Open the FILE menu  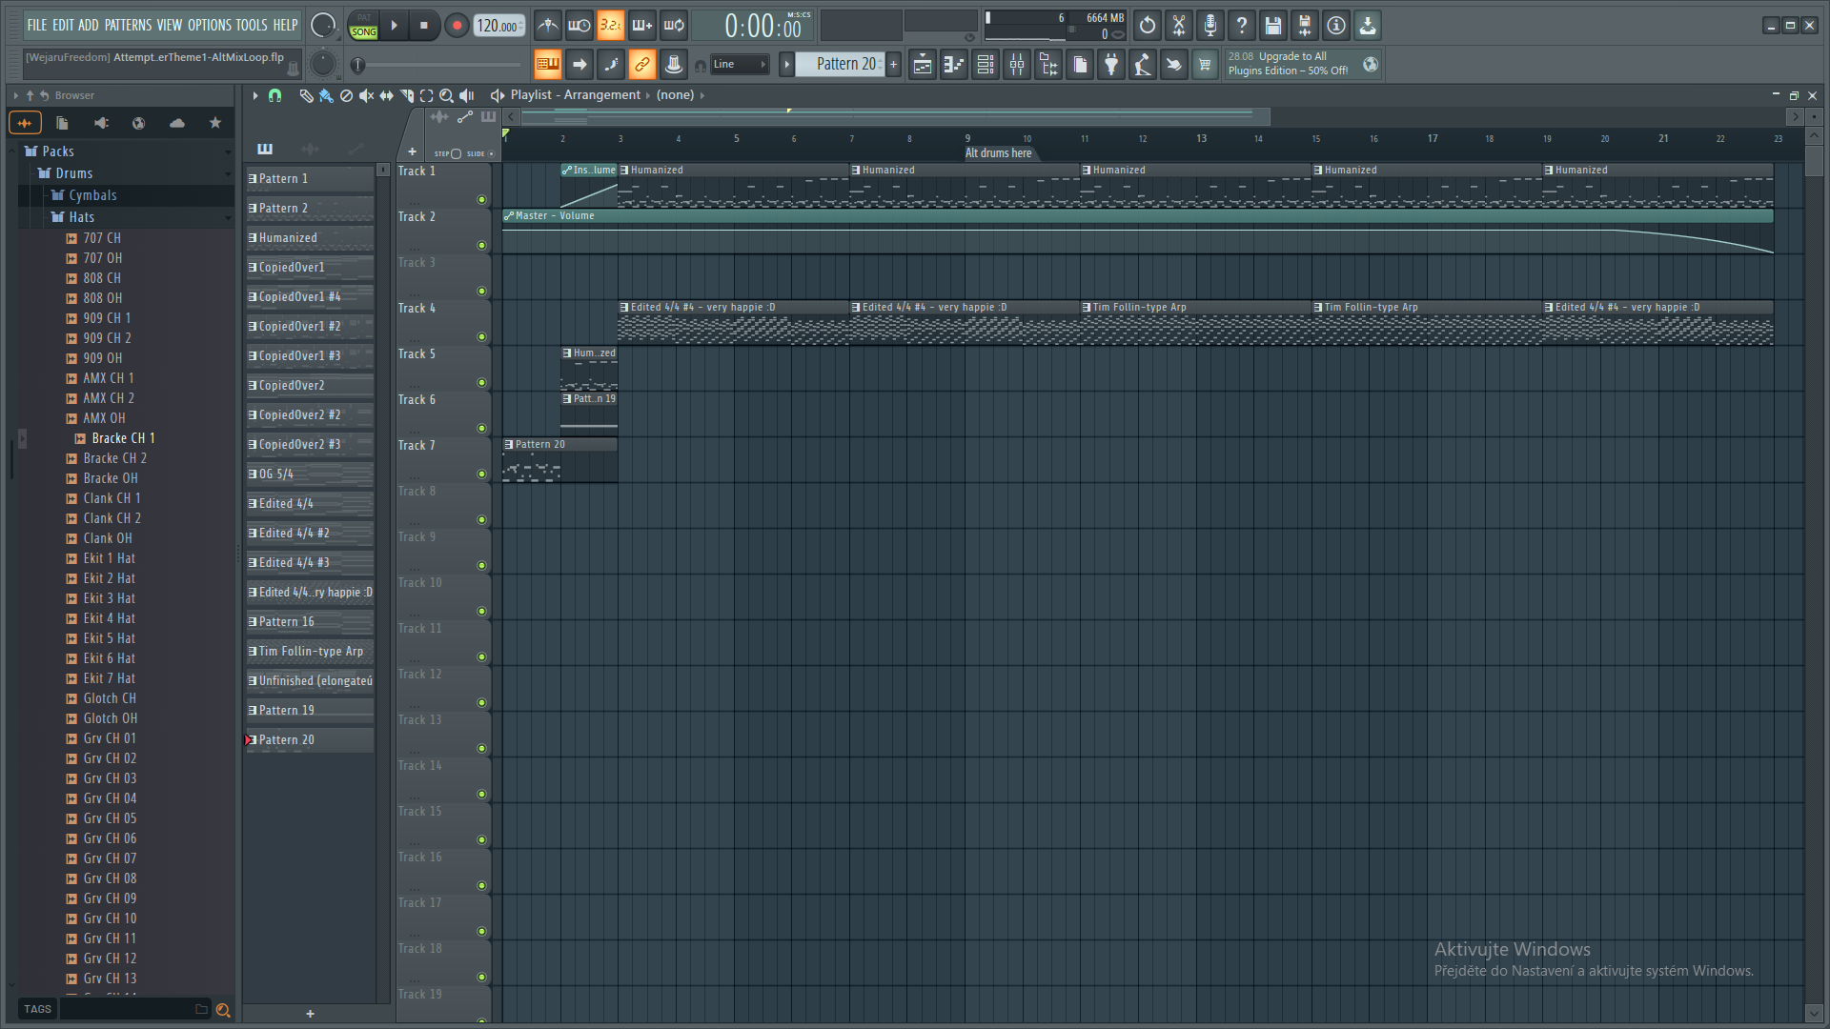click(37, 26)
